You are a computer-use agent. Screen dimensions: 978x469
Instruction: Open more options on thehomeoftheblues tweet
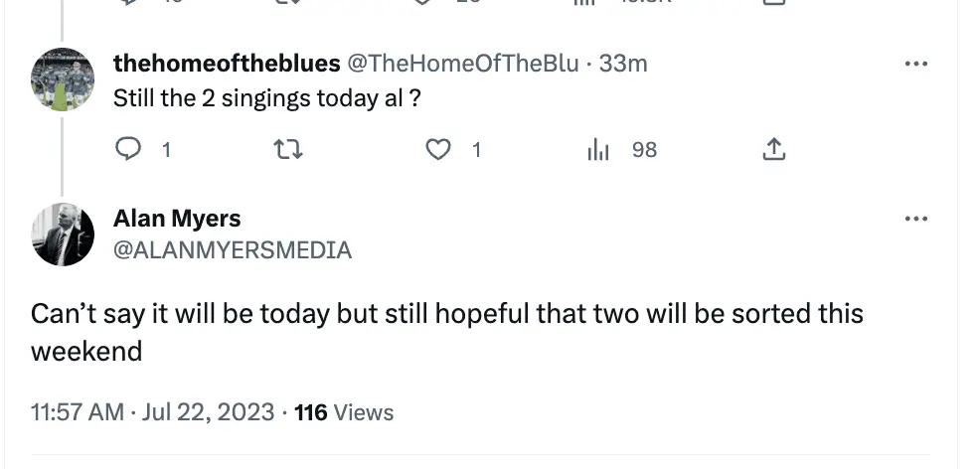coord(915,64)
